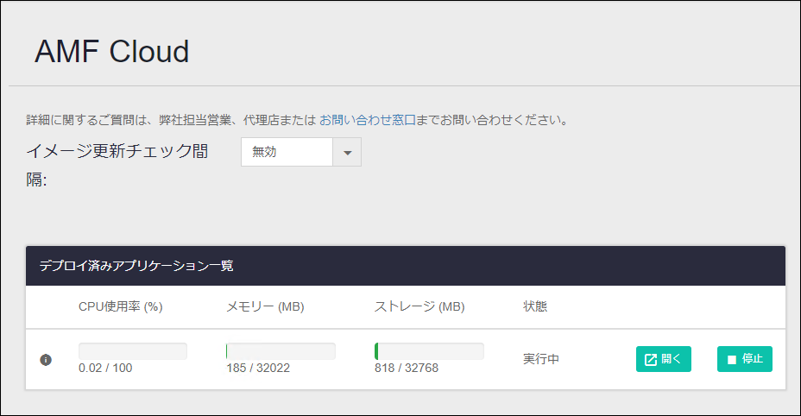
Task: Select the 状態 column header
Action: coord(535,306)
